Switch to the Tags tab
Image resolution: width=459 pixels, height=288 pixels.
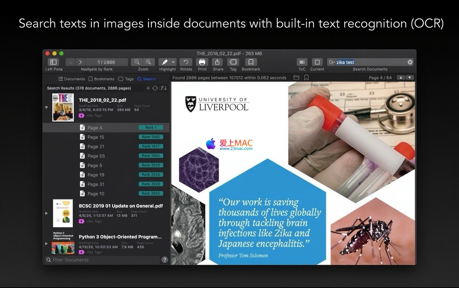[126, 79]
